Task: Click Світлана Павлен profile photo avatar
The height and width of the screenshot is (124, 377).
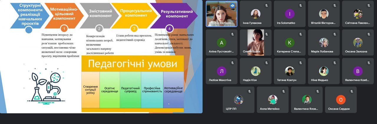Action: pyautogui.click(x=358, y=14)
